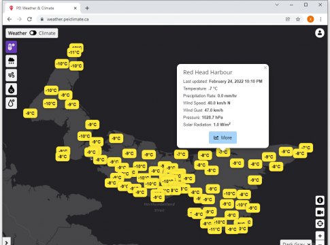
Task: Close the Red Head Harbour popup
Action: point(265,67)
